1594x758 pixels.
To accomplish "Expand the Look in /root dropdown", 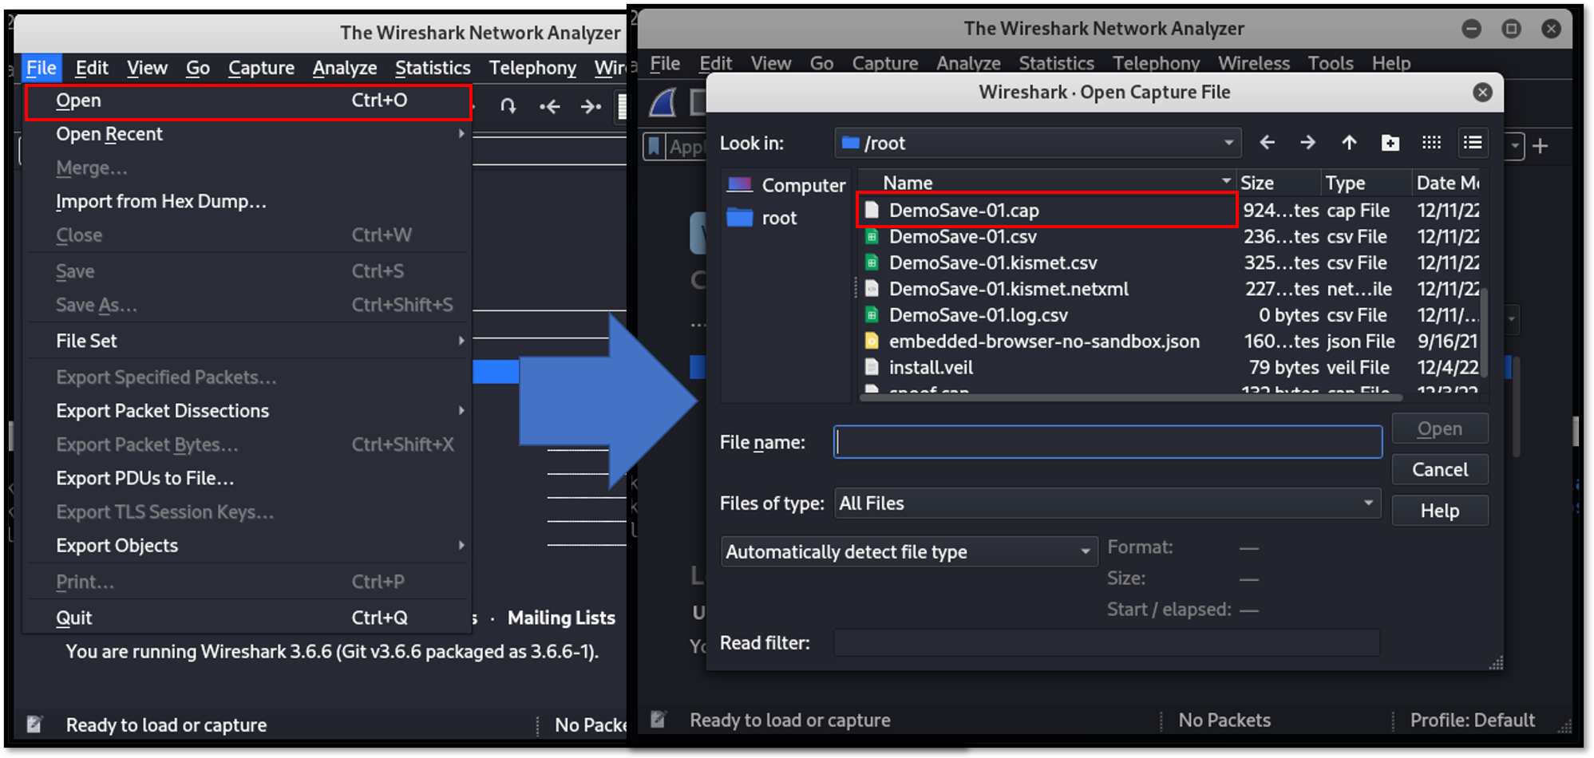I will coord(1228,143).
